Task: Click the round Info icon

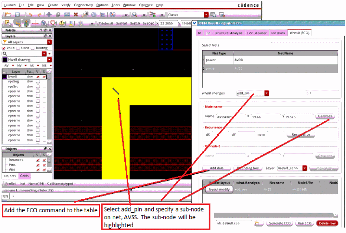Action: 94,15
